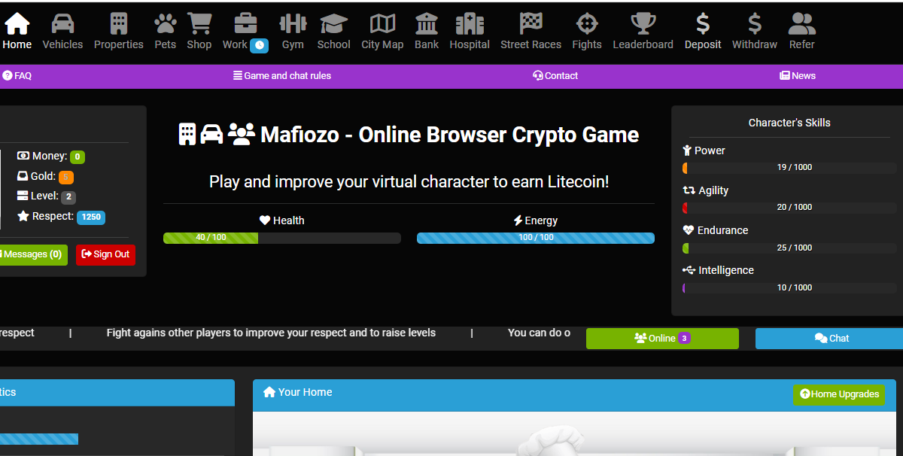Open the Properties building icon
Screen dimensions: 903x456
[x=119, y=23]
